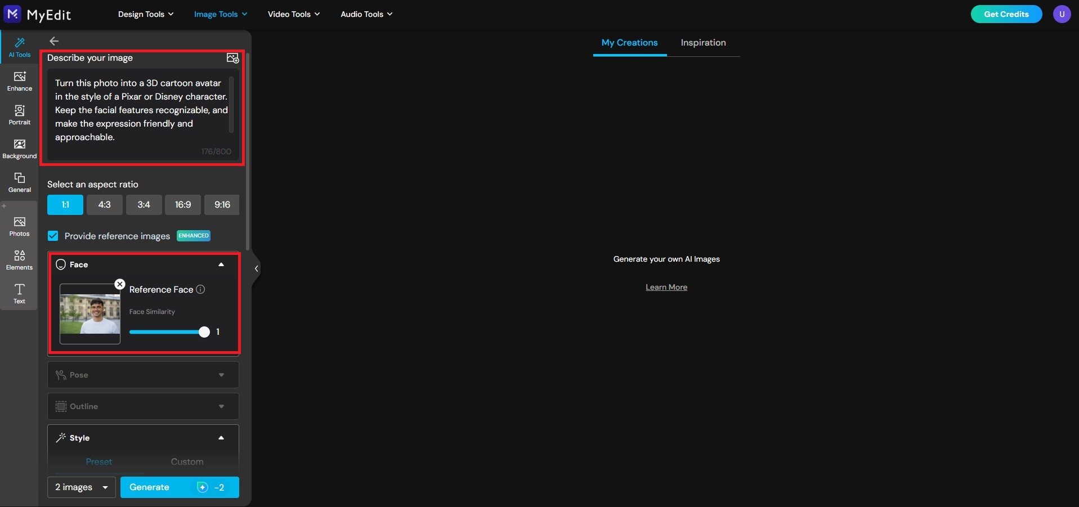Click the Face section icon
The width and height of the screenshot is (1079, 507).
pyautogui.click(x=61, y=264)
